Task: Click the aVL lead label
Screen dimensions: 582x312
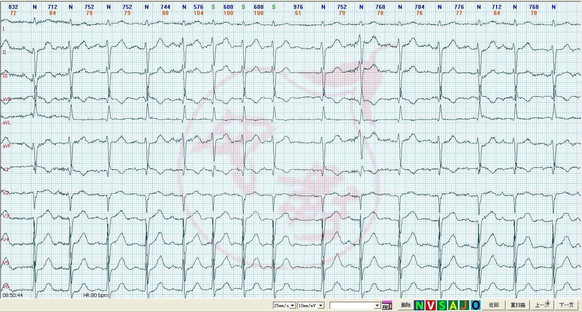Action: 6,122
